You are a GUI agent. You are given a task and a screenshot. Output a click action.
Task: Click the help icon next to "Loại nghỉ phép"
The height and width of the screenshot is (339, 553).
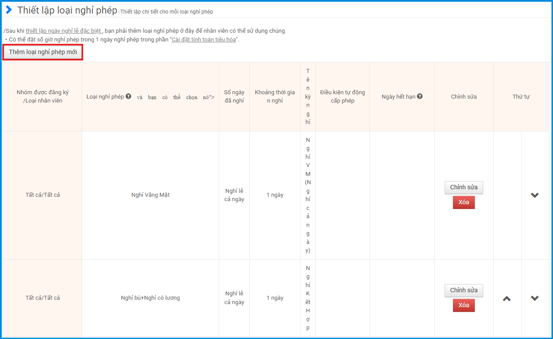[x=128, y=96]
